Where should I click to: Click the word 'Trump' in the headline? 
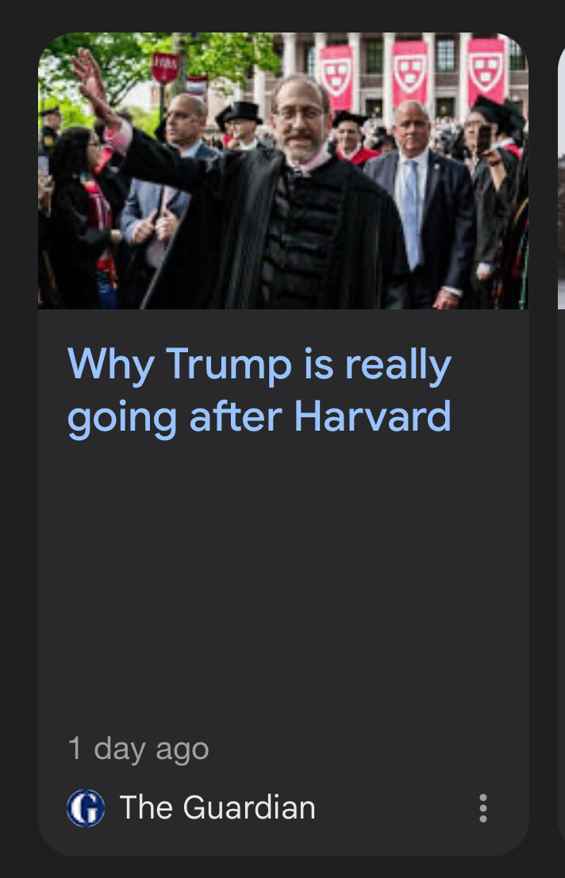coord(229,365)
